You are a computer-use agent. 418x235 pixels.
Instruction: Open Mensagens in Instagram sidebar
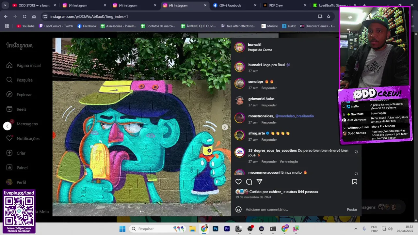tap(22, 124)
